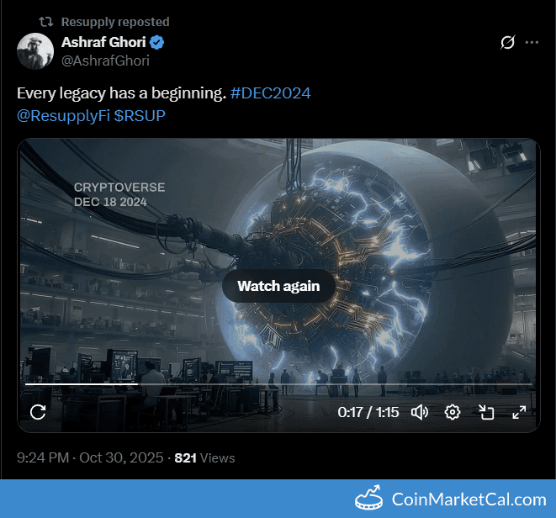Click the video progress bar
This screenshot has width=556, height=518.
[x=278, y=384]
